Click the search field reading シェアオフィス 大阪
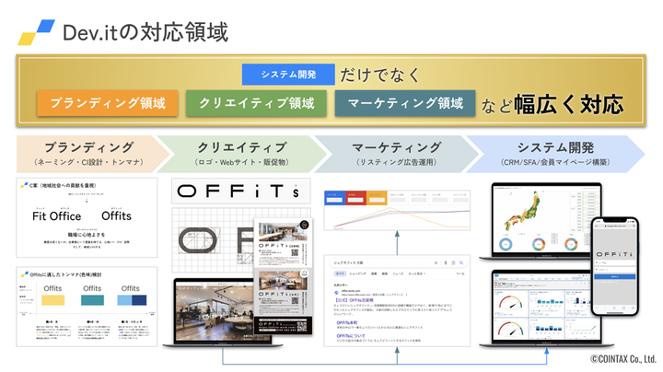Viewport: 663px width, 372px height. (398, 262)
